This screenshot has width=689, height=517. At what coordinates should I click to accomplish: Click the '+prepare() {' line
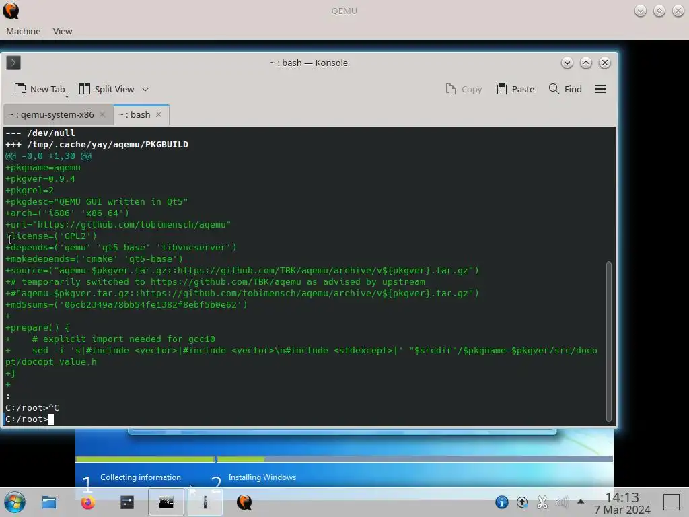pos(38,328)
